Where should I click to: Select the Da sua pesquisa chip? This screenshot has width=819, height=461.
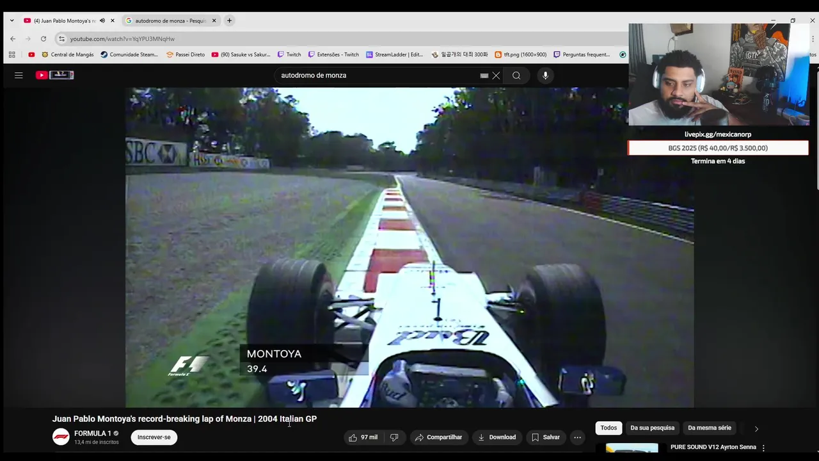[x=652, y=428]
